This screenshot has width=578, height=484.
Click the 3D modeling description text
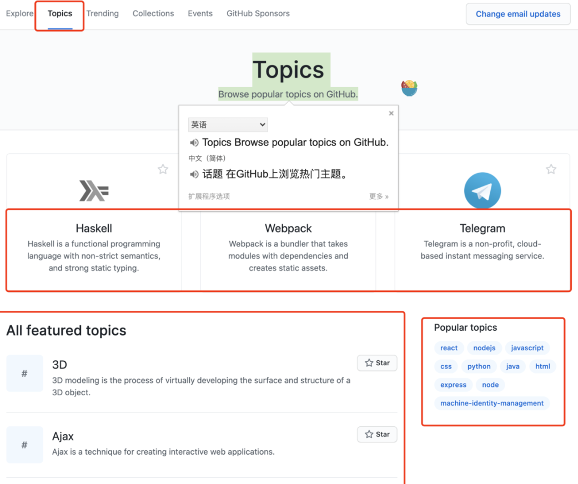point(201,386)
